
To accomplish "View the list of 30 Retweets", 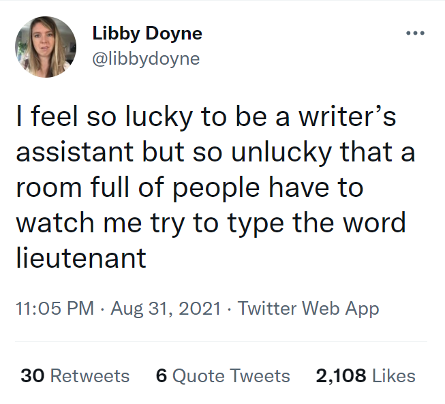I will tap(75, 375).
